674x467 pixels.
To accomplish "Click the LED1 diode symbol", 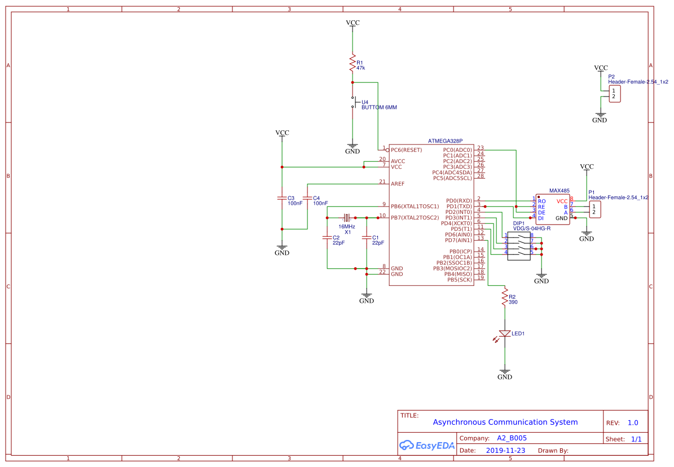I will pos(505,333).
